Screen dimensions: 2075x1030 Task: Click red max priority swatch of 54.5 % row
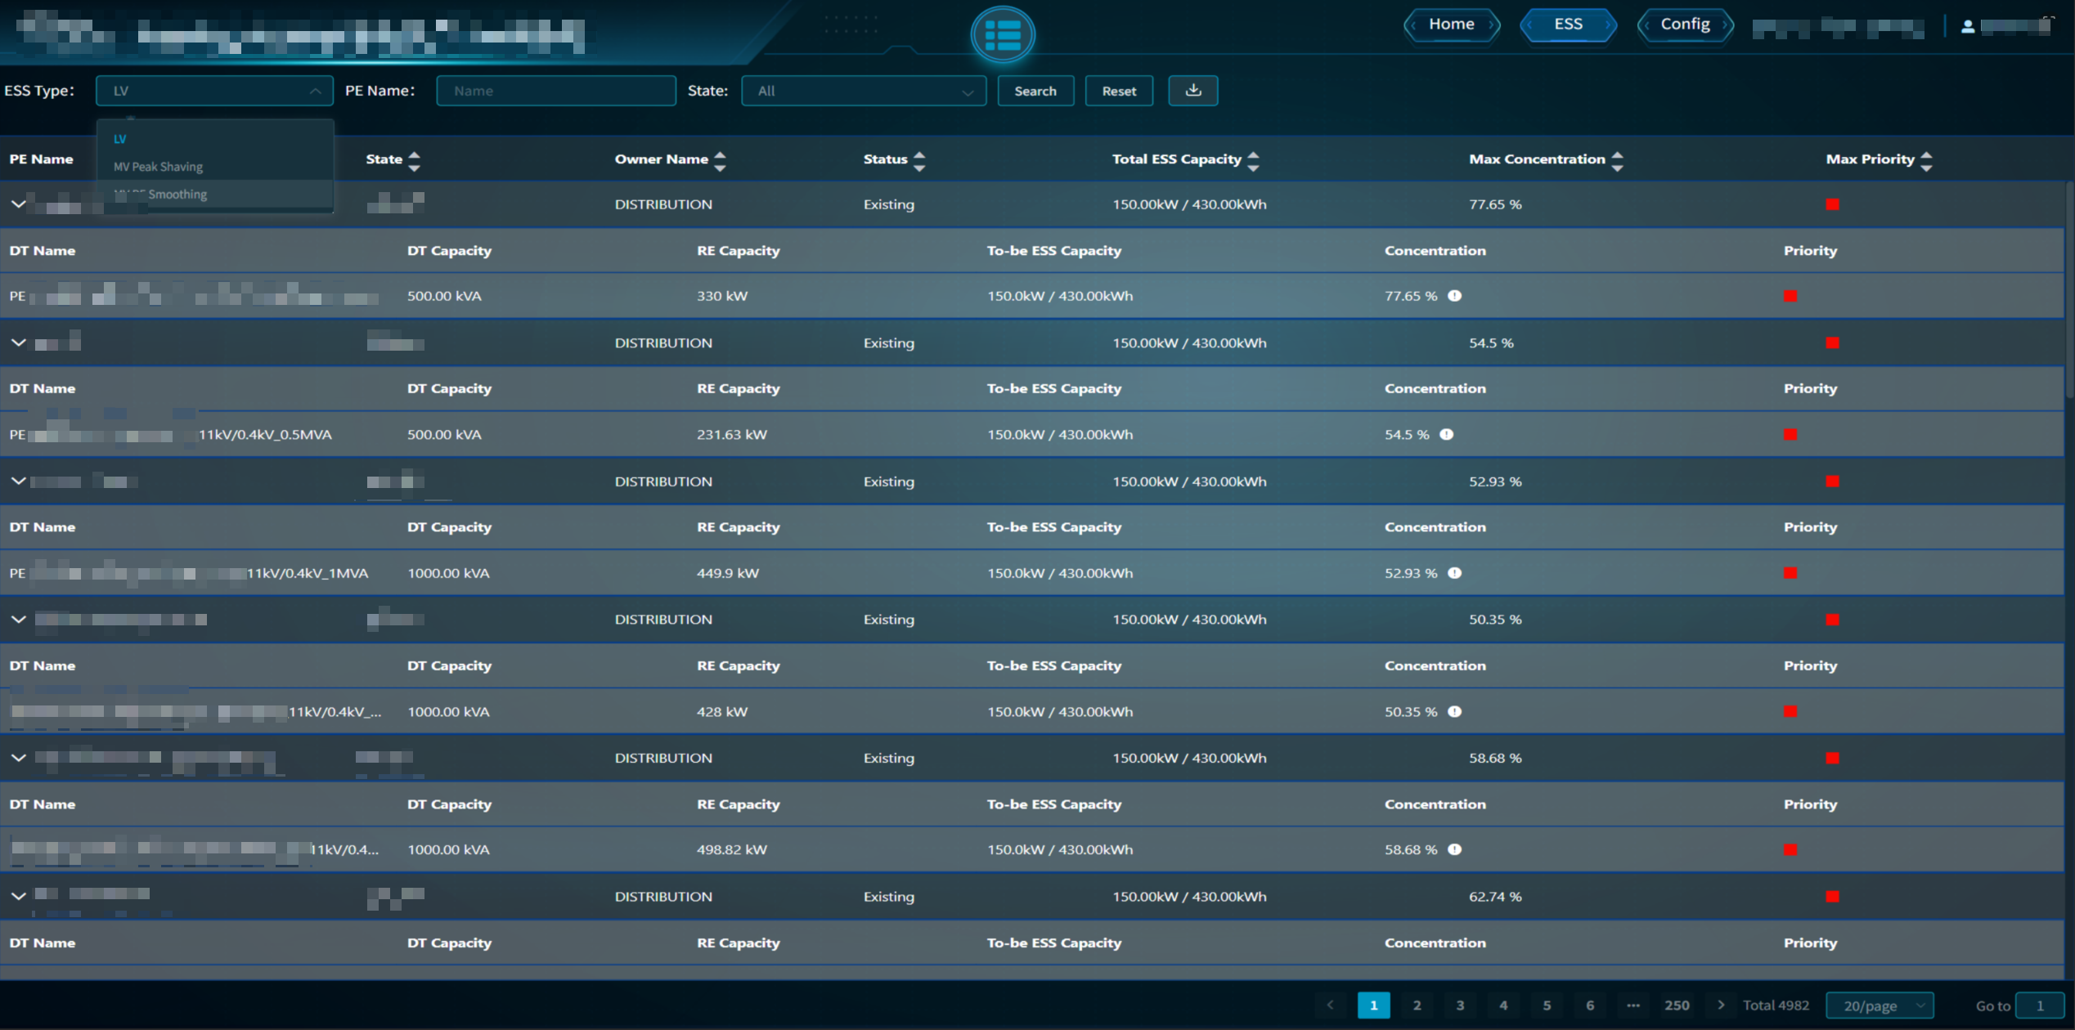pos(1832,343)
